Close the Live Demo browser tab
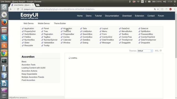This screenshot has width=177, height=99. tap(33, 5)
